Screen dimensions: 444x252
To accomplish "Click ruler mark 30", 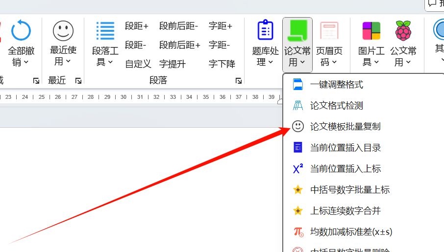I will (x=123, y=97).
